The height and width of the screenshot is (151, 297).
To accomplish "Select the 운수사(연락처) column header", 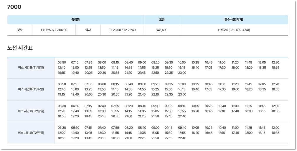I will click(234, 19).
